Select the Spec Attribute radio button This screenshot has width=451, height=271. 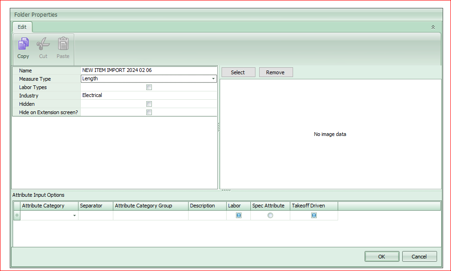pos(269,215)
